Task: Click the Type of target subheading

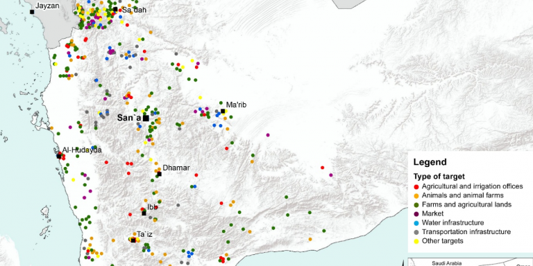Action: tap(439, 177)
